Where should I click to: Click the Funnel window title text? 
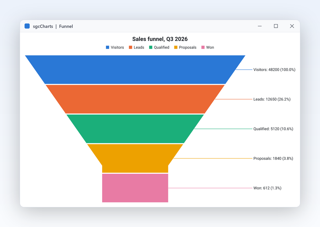(66, 26)
